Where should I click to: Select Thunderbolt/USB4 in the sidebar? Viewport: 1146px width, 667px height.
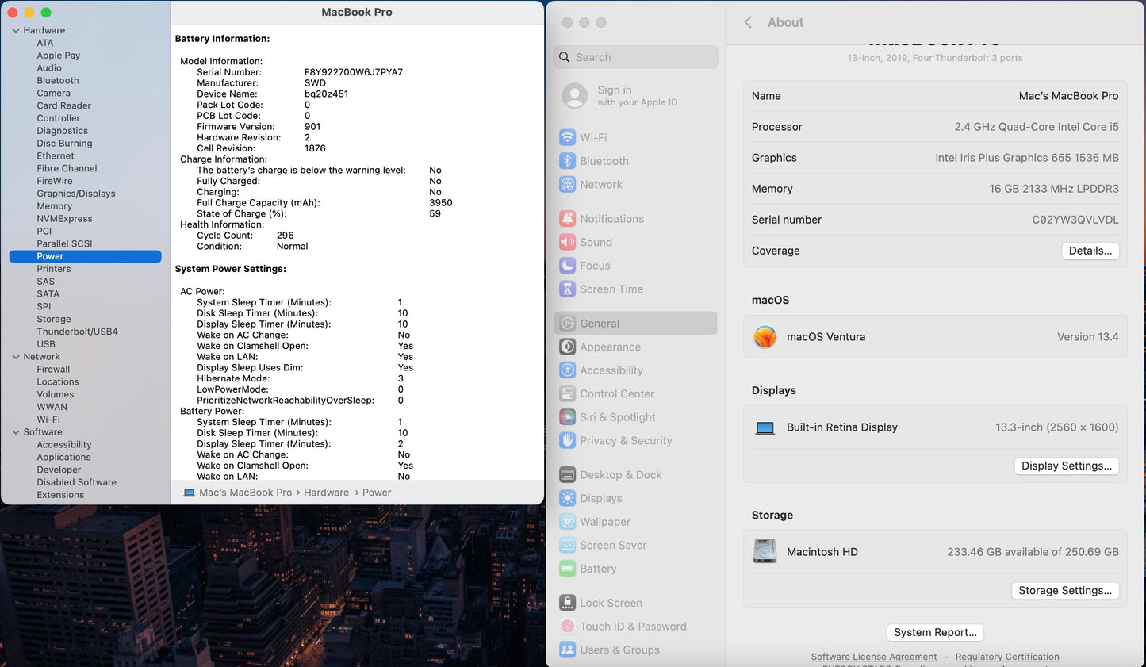point(77,332)
